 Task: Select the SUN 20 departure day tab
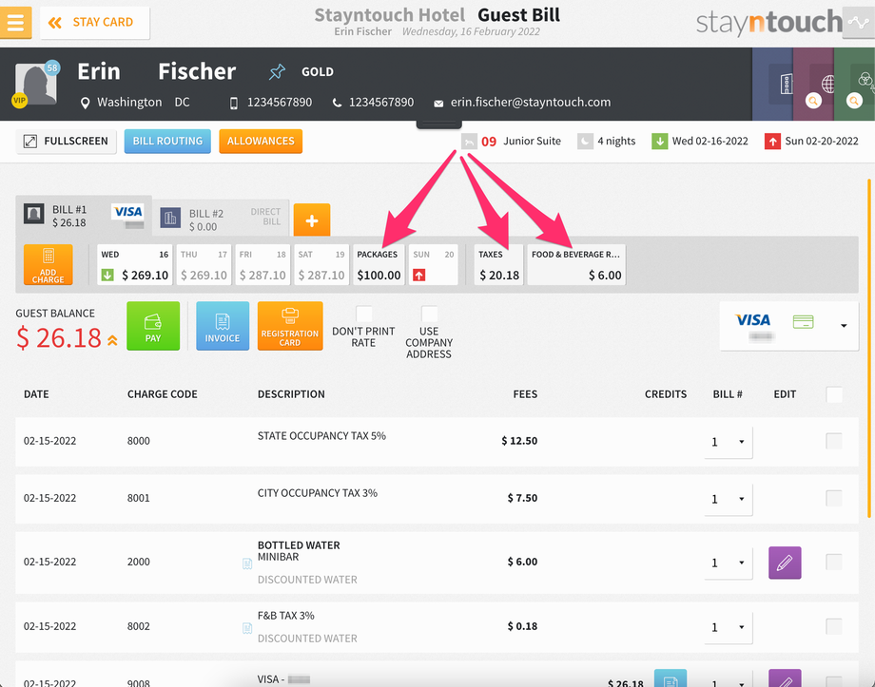point(433,265)
